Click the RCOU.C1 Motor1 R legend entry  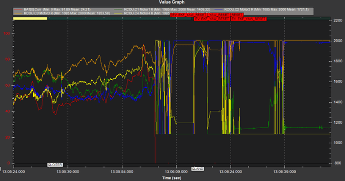pyautogui.click(x=162, y=9)
